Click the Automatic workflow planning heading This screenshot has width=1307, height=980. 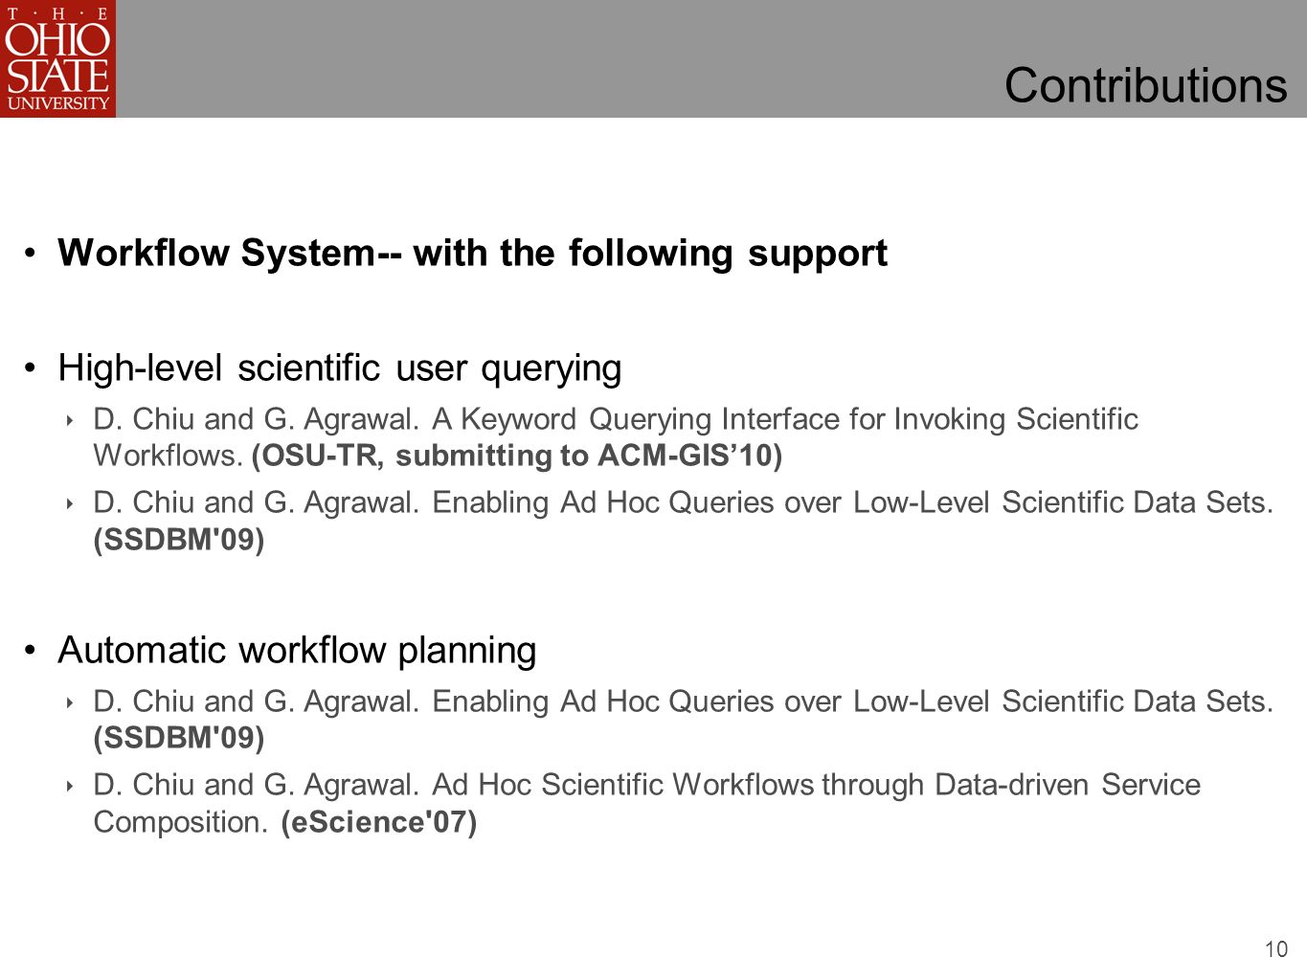pos(297,650)
